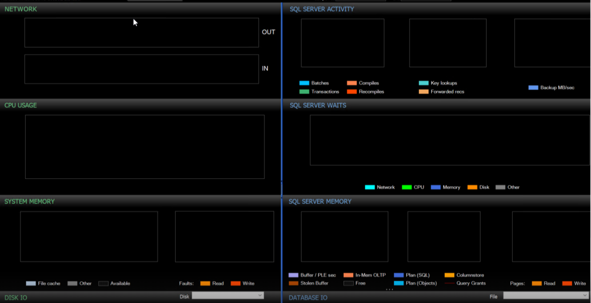Select the CPU USAGE panel header
Viewport: 591px width, 303px height.
coord(20,105)
